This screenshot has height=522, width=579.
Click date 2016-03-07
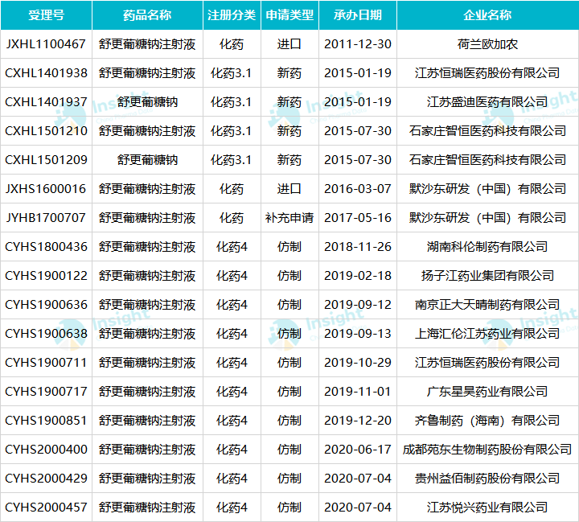pos(357,189)
